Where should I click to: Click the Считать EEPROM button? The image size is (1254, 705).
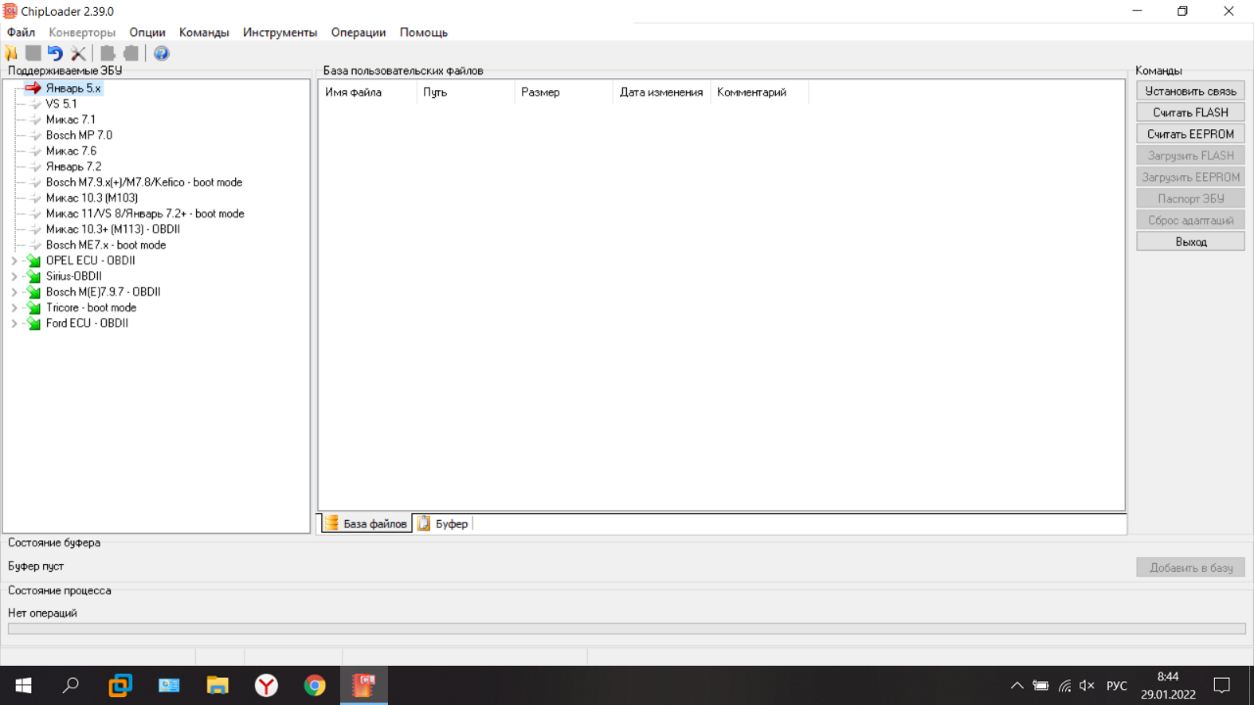pyautogui.click(x=1190, y=134)
